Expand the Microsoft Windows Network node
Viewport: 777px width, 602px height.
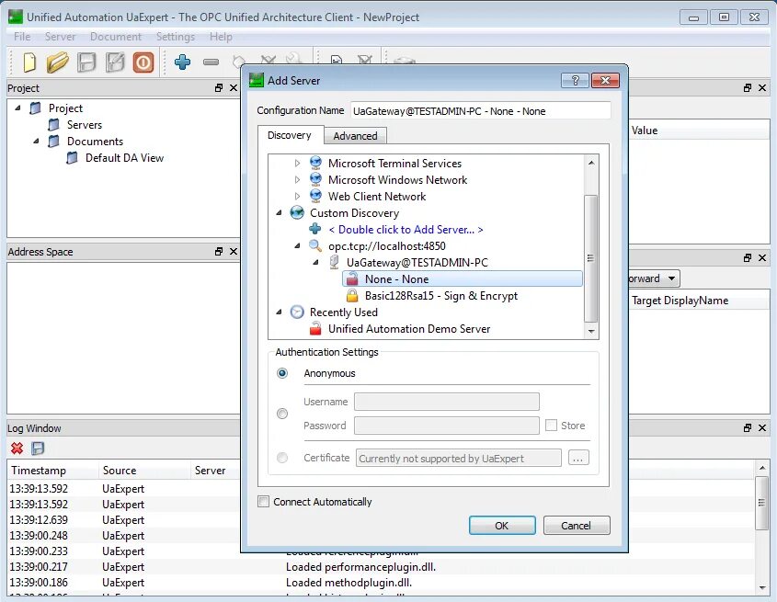point(297,179)
